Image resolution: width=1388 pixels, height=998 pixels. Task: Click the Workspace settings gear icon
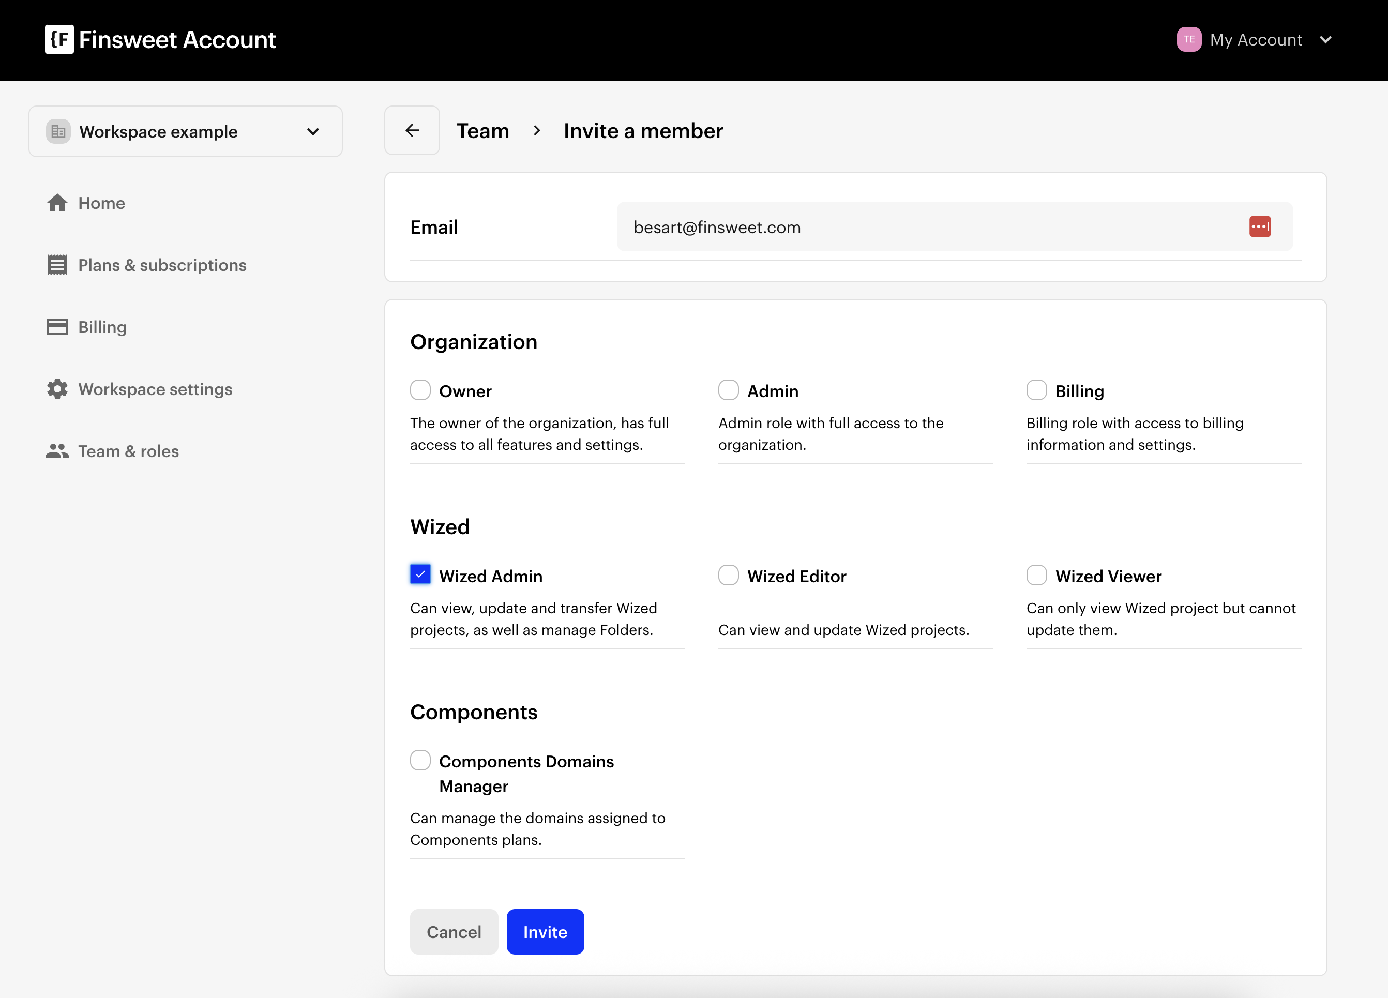tap(57, 389)
